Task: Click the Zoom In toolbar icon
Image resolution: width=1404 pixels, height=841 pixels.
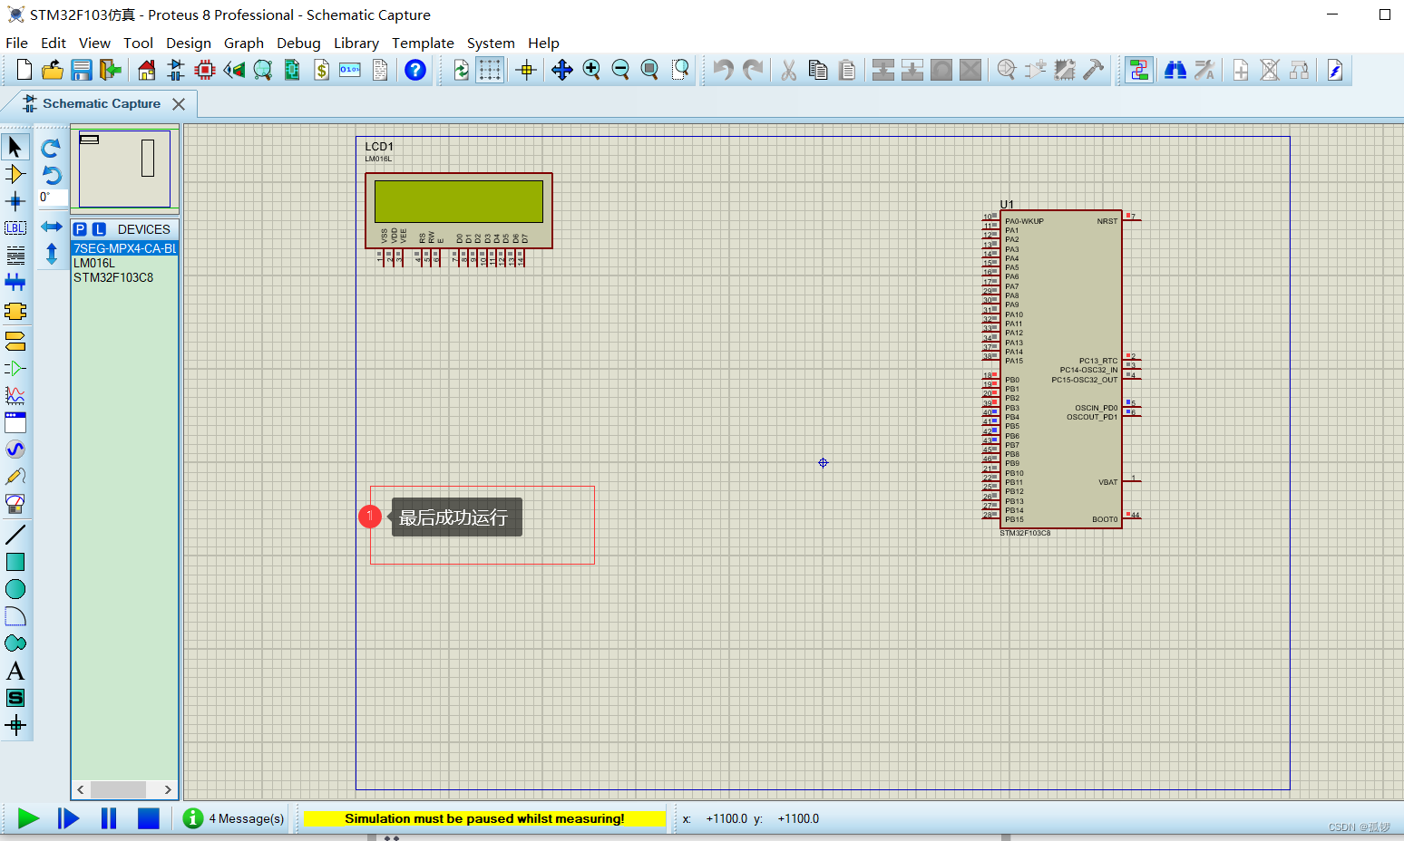Action: [592, 70]
